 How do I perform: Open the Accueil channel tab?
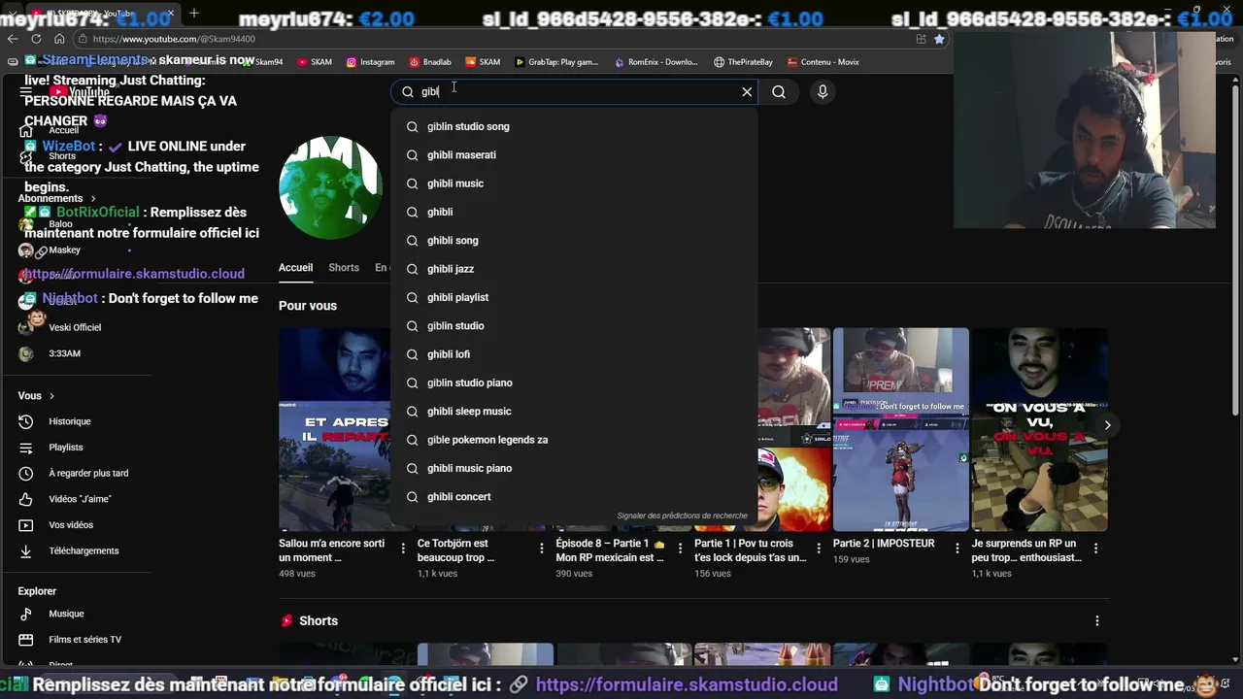295,268
